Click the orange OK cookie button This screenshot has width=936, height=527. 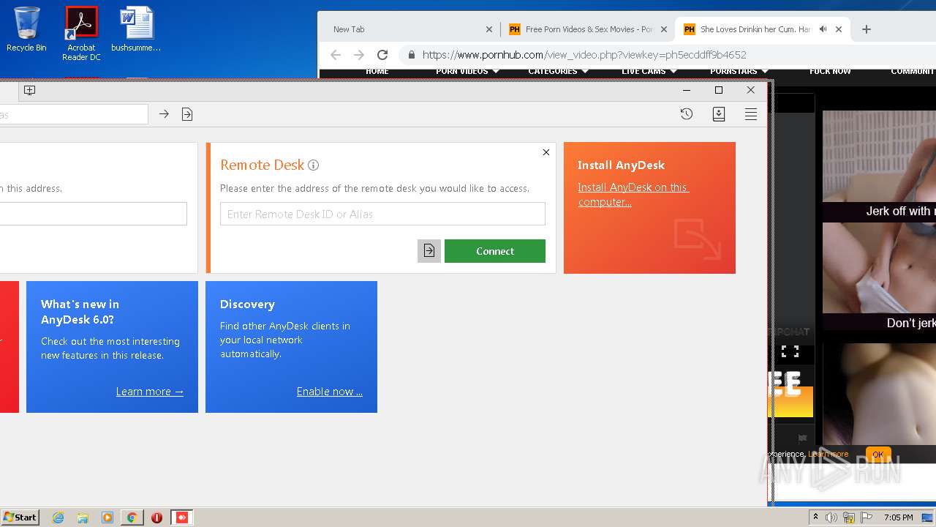tap(877, 455)
